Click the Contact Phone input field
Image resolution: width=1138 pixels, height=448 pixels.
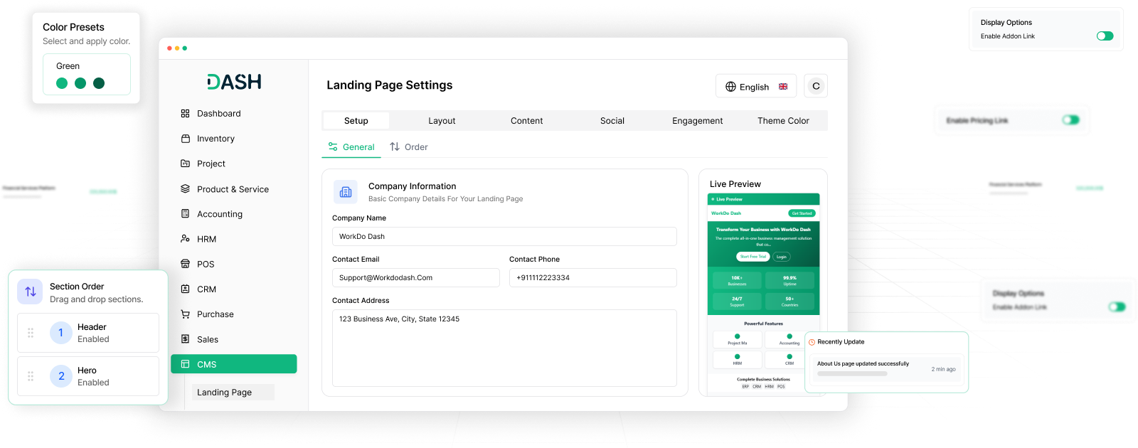[x=593, y=278]
